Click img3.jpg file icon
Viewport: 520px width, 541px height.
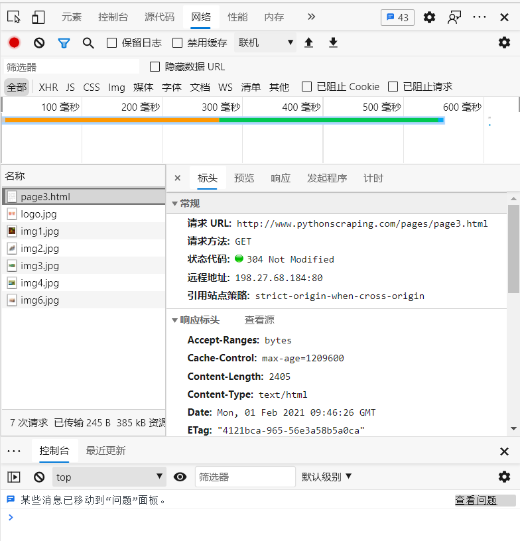pos(12,266)
